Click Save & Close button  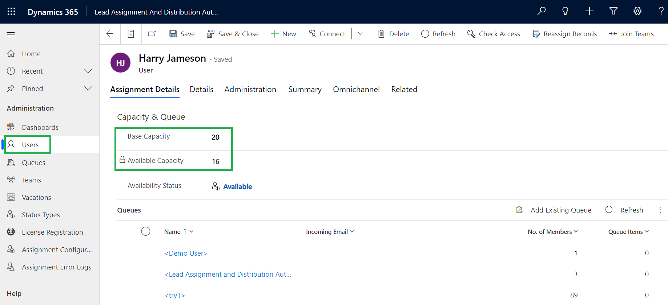click(x=233, y=34)
